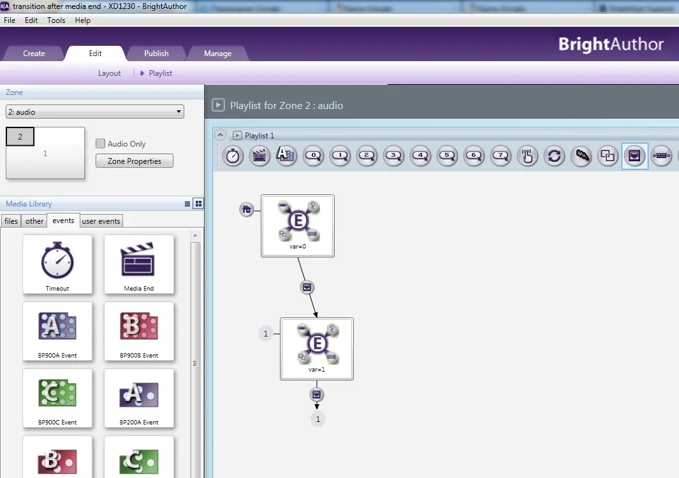This screenshot has height=478, width=679.
Task: Play the zone playlist preview
Action: pos(218,105)
